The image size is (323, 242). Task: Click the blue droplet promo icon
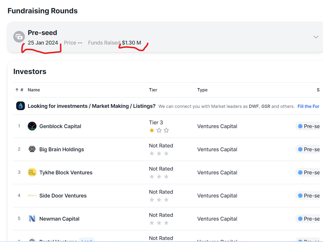tap(21, 106)
